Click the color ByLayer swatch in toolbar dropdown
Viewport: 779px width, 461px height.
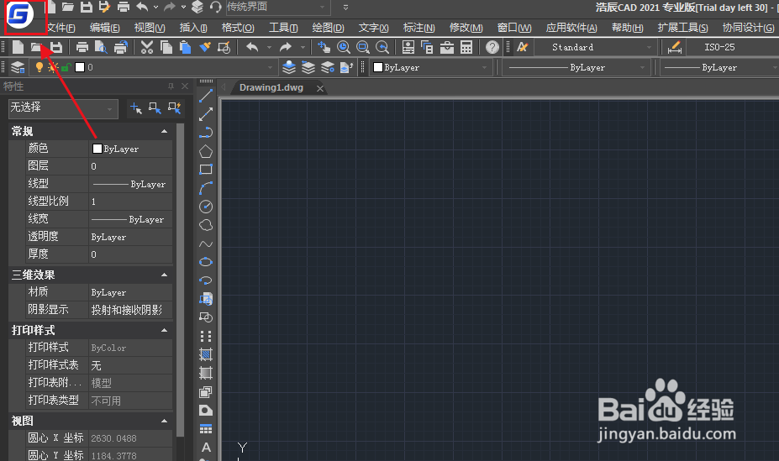pos(377,67)
